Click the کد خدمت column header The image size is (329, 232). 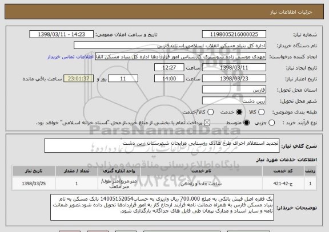click(283, 171)
